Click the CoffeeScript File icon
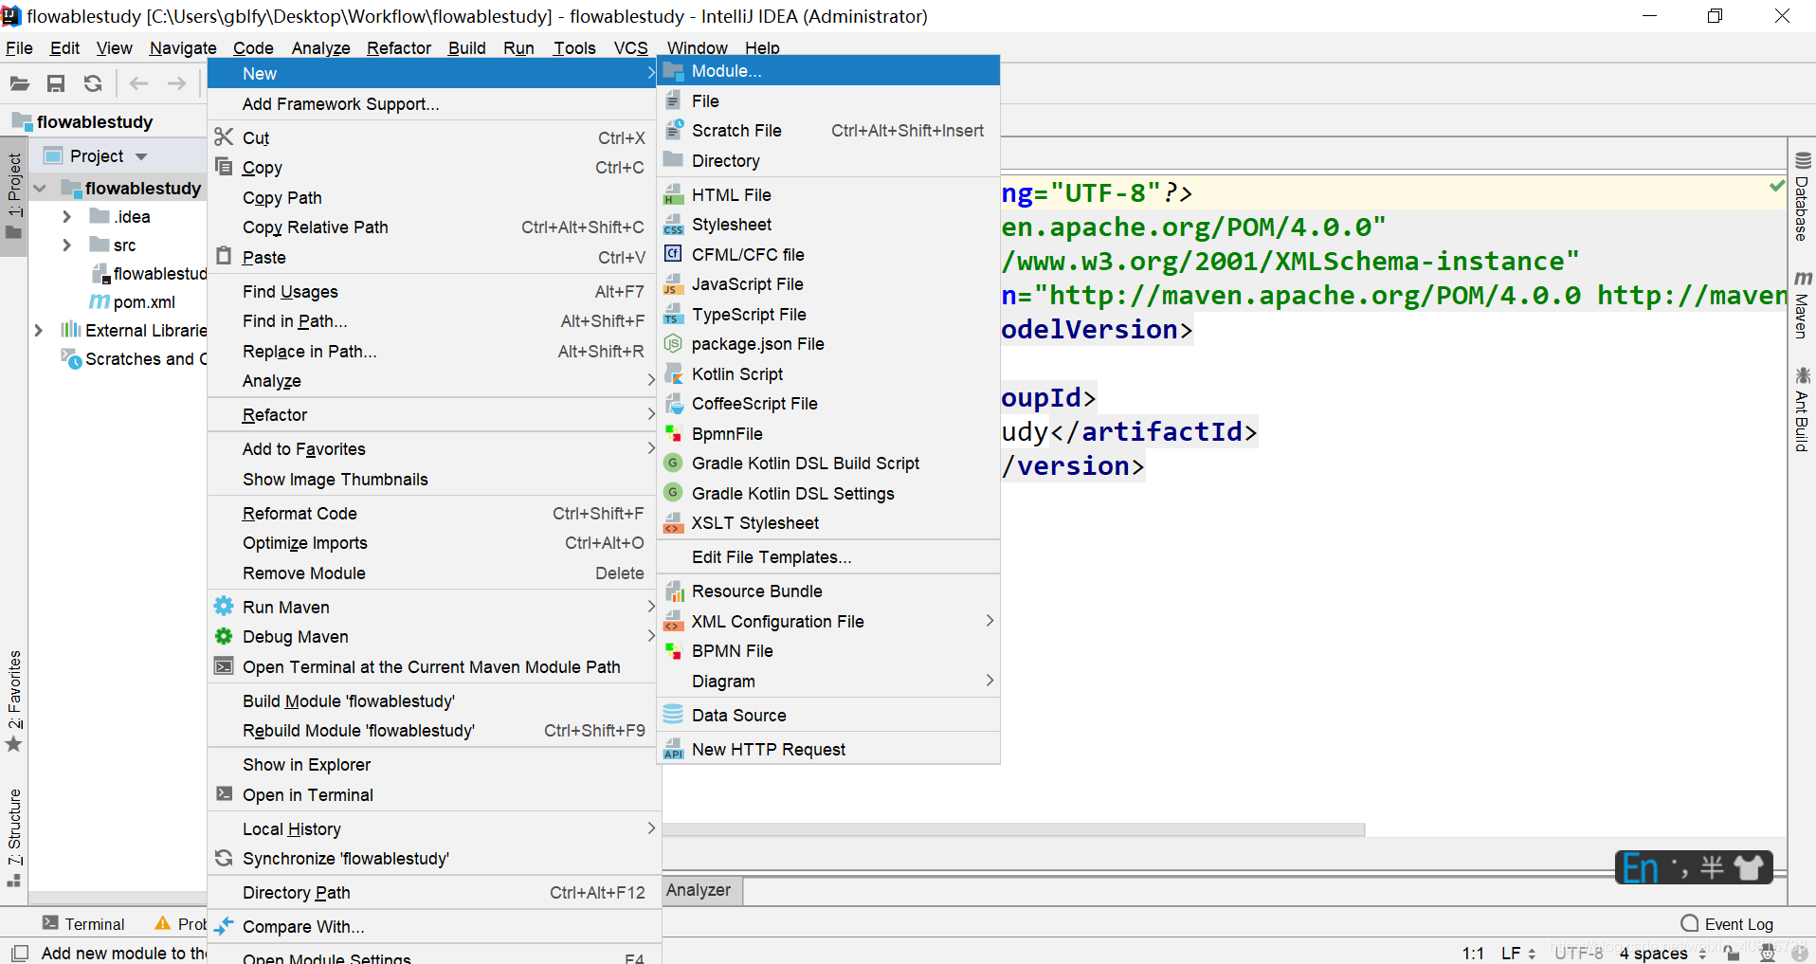Viewport: 1816px width, 964px height. coord(673,404)
